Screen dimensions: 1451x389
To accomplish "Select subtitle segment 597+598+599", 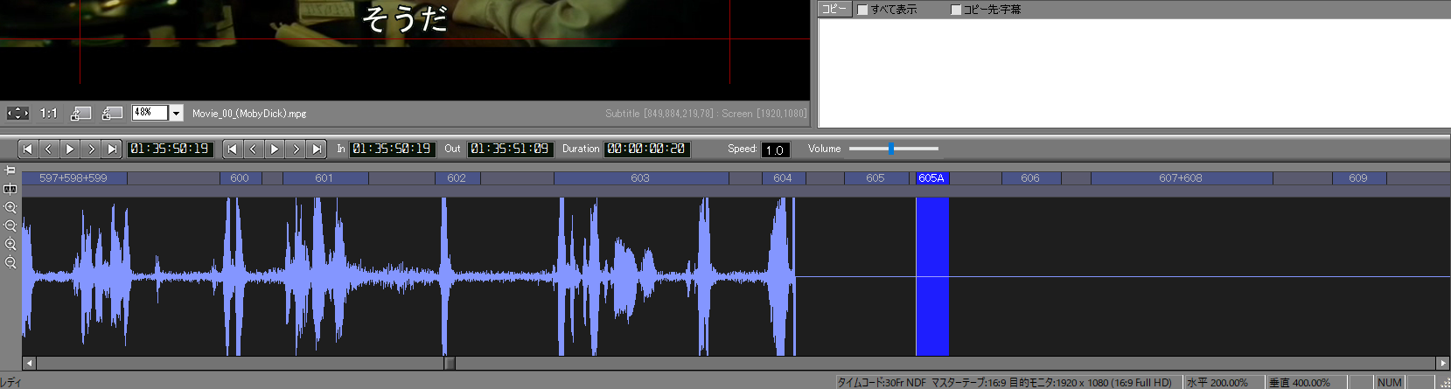I will click(74, 178).
